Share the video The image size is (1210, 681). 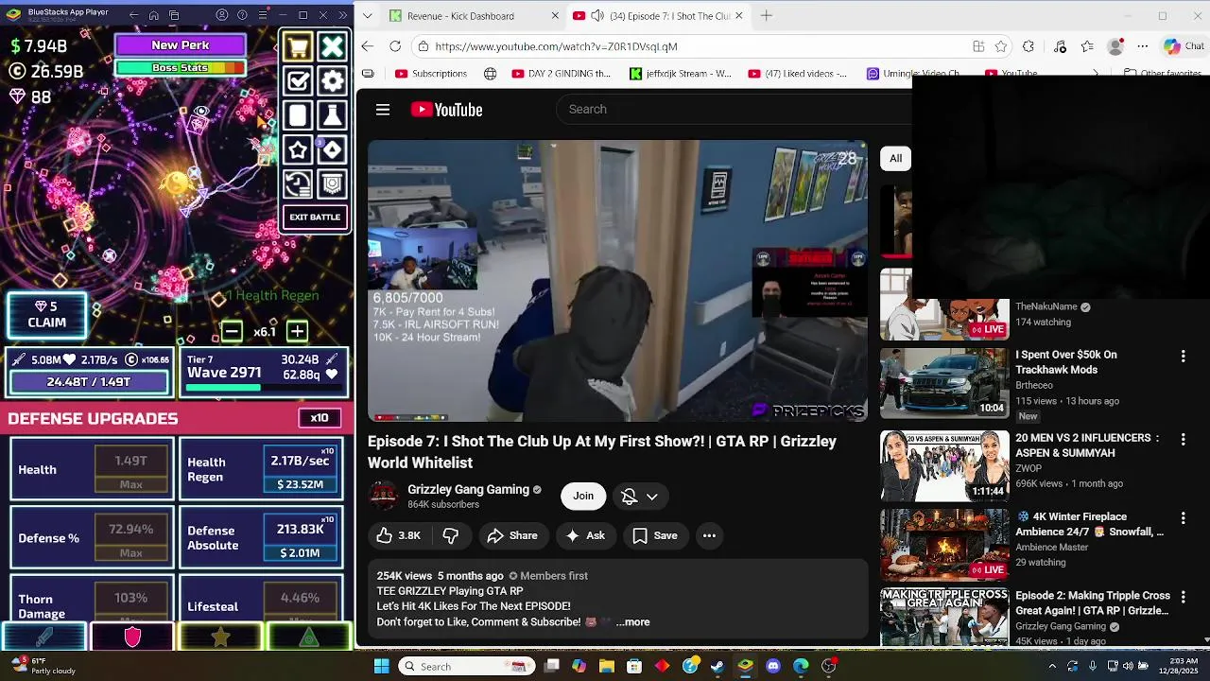click(512, 535)
